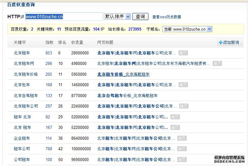Click the 站长排名 value 273995
Image resolution: width=248 pixels, height=166 pixels.
[x=135, y=29]
